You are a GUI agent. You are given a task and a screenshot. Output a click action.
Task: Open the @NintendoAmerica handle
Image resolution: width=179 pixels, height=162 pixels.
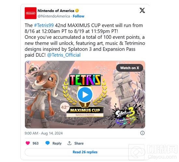pos(54,16)
